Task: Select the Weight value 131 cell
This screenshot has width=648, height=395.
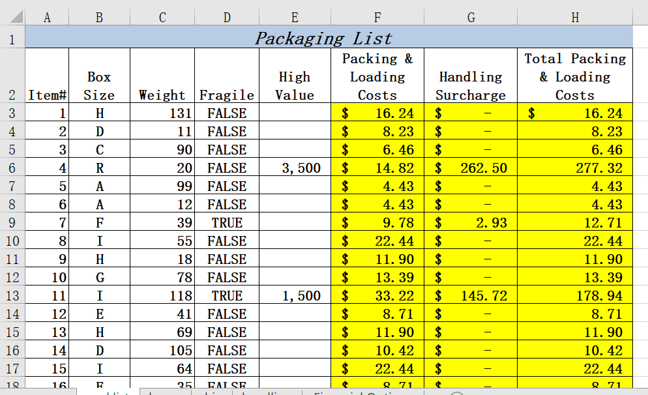Action: pyautogui.click(x=162, y=113)
